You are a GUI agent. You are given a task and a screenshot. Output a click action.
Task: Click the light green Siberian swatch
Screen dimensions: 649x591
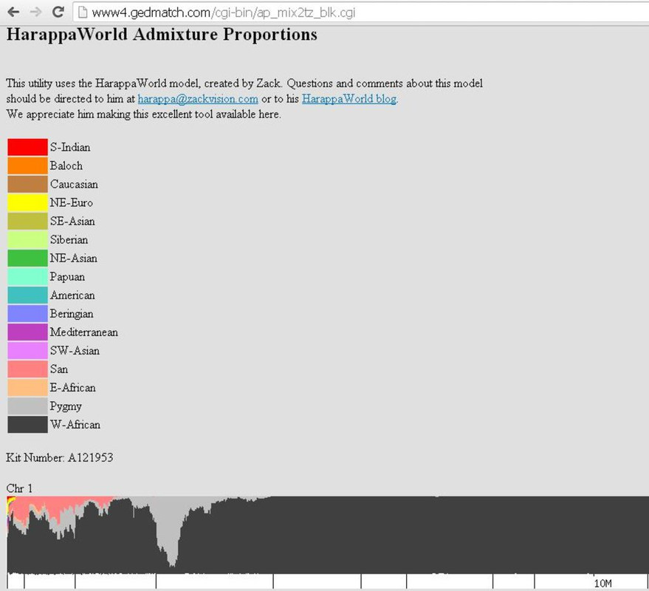click(28, 240)
